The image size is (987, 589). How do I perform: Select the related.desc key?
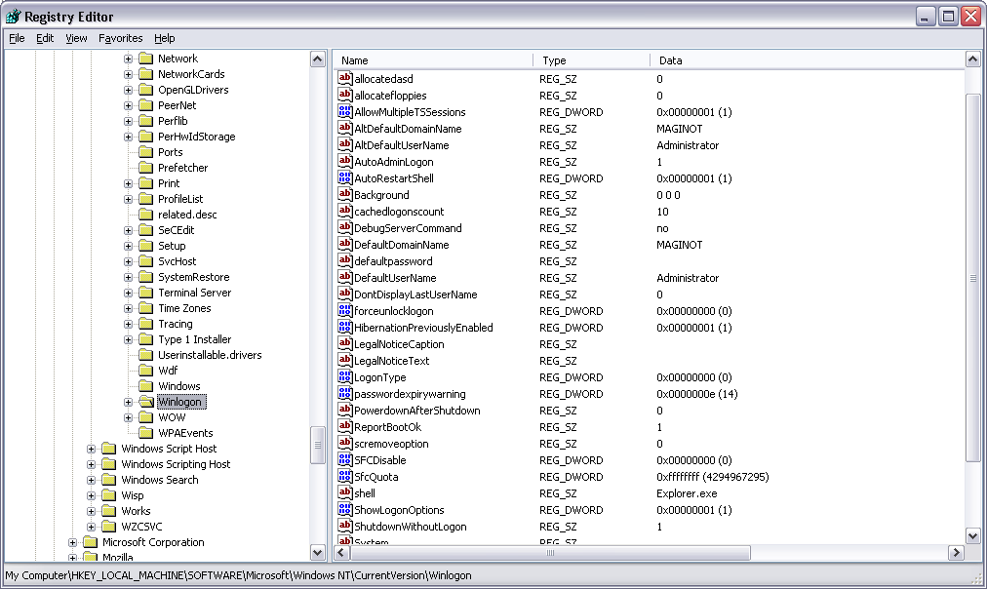[x=187, y=215]
